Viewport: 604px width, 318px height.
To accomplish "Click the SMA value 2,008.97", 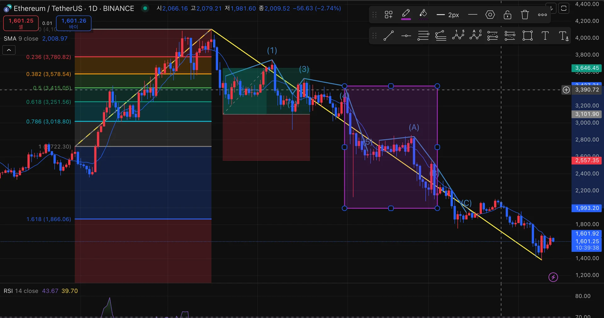I will click(x=55, y=39).
